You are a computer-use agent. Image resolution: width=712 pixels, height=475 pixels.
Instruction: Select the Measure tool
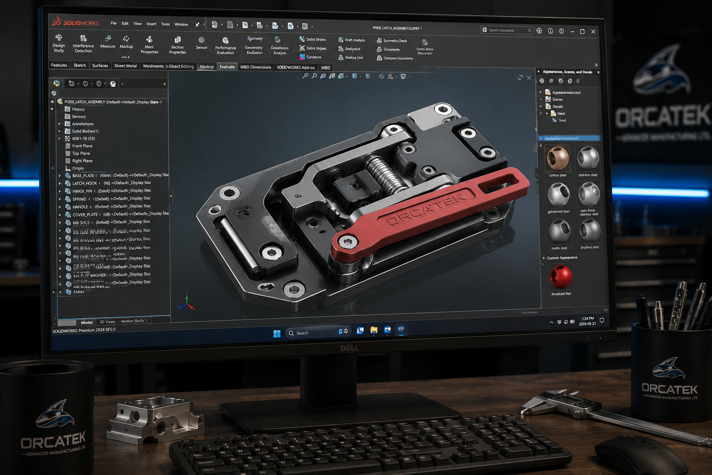coord(108,42)
